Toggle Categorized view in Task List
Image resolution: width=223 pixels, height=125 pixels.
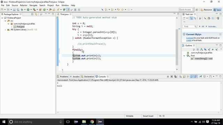click(x=191, y=18)
